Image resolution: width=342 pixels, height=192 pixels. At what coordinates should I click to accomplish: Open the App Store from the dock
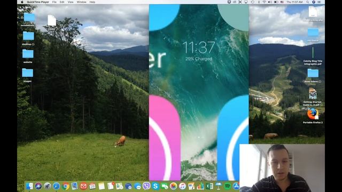pos(236,186)
